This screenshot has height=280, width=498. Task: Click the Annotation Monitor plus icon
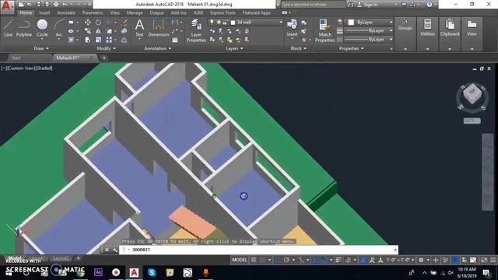coord(436,260)
